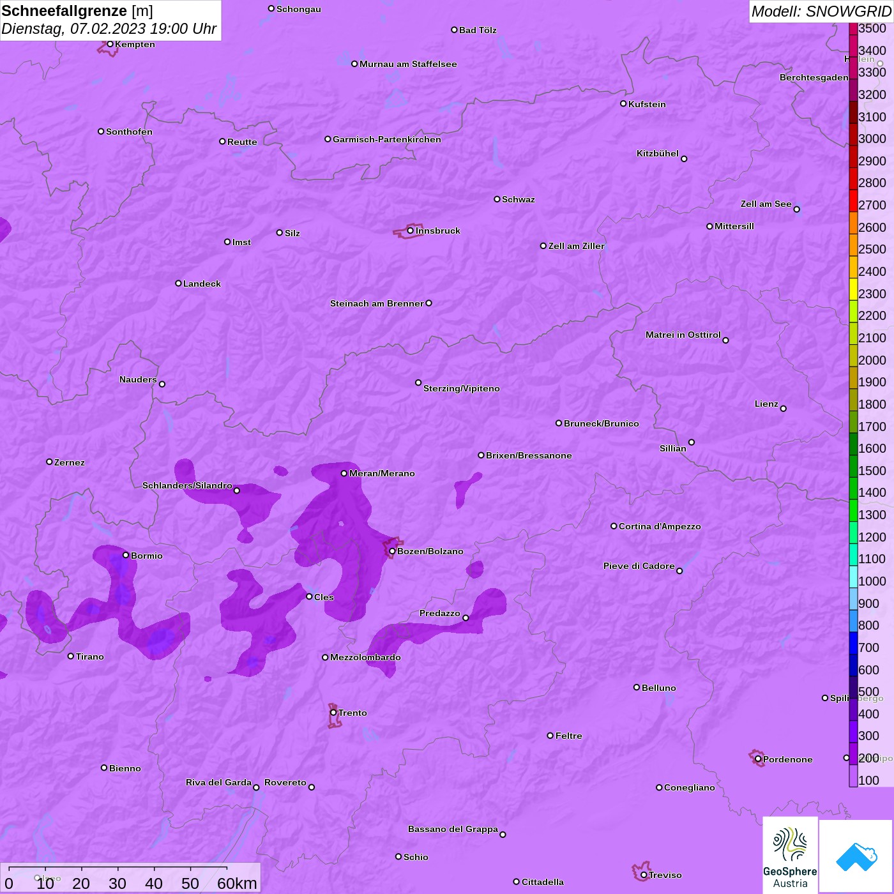This screenshot has width=894, height=894.
Task: Select the Cortina d'Ampezzo marker dot
Action: pyautogui.click(x=614, y=526)
